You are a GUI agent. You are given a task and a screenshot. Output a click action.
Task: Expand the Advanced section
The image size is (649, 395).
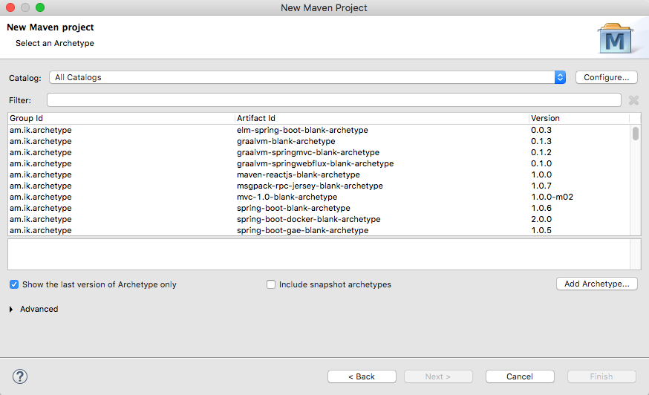coord(11,310)
